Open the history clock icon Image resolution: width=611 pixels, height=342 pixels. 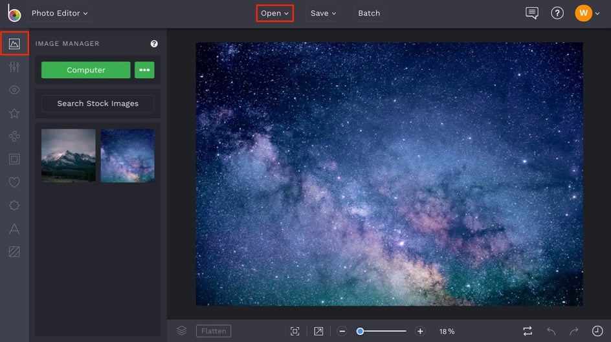(x=597, y=331)
